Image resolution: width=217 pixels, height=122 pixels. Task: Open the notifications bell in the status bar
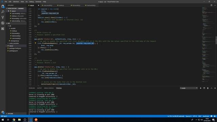[x=215, y=116]
